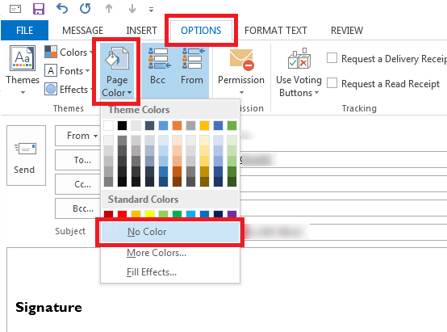The height and width of the screenshot is (332, 447).
Task: Expand the theme Fonts dropdown
Action: pyautogui.click(x=67, y=70)
